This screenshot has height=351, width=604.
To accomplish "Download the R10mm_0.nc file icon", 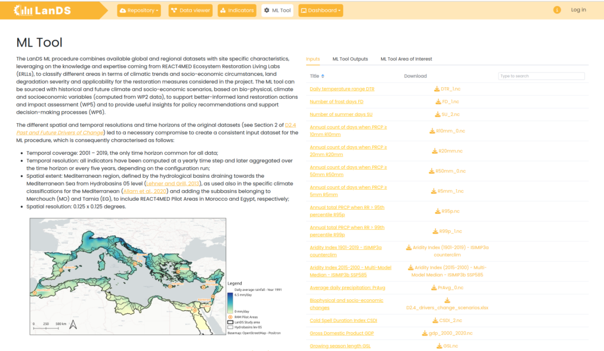I will tap(432, 131).
